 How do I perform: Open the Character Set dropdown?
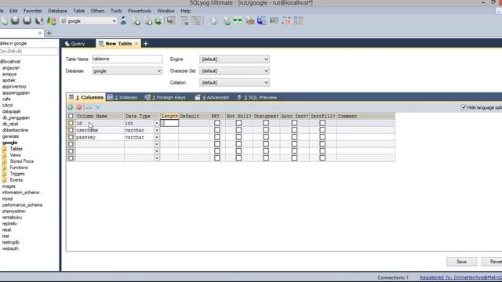pos(235,71)
